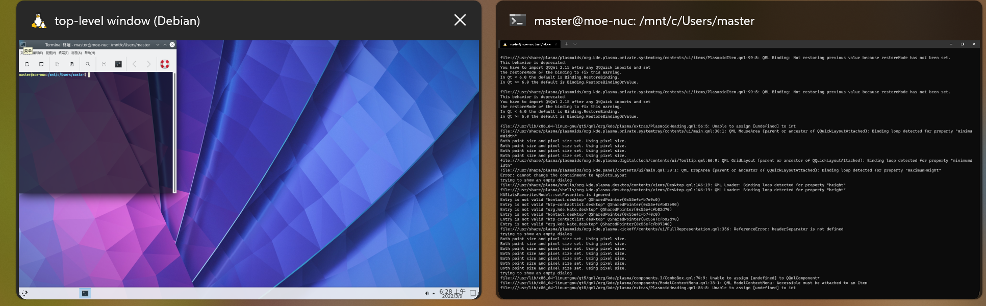The width and height of the screenshot is (986, 306).
Task: Go to previous tab with left chevron
Action: [134, 64]
